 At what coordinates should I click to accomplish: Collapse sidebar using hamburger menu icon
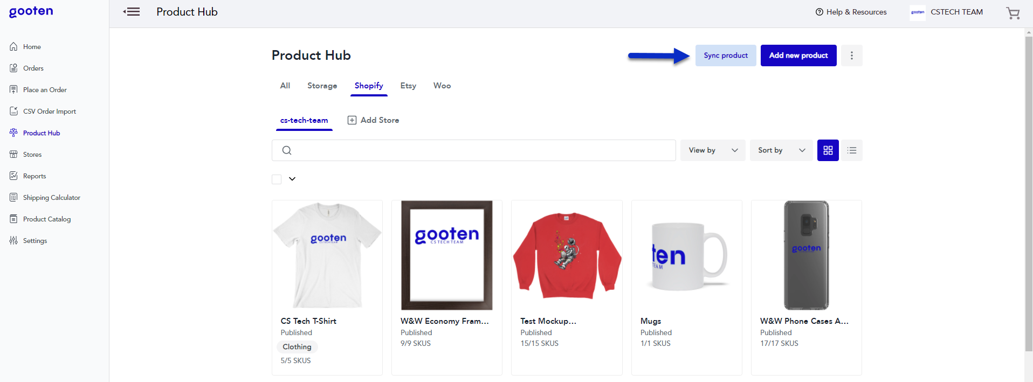tap(132, 12)
